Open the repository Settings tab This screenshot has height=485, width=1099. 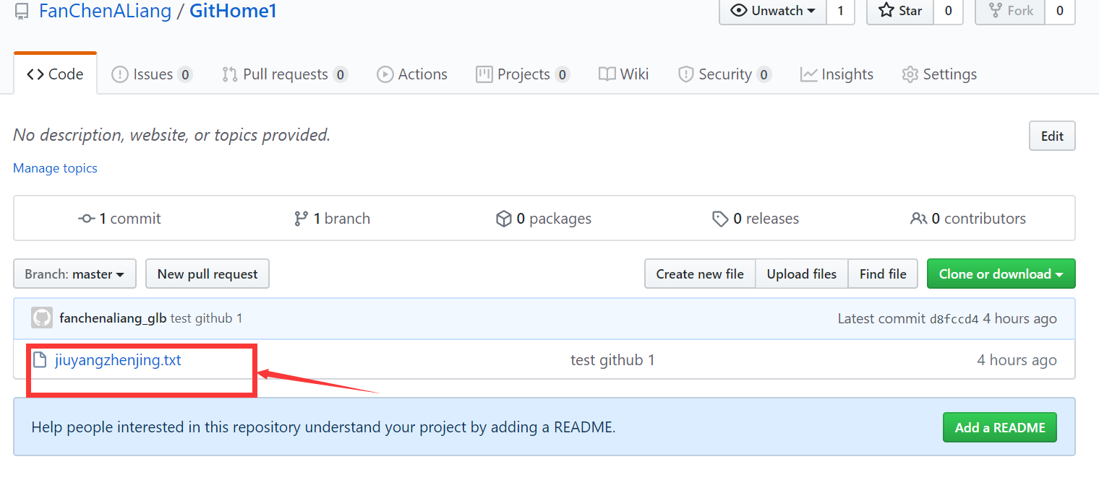939,74
